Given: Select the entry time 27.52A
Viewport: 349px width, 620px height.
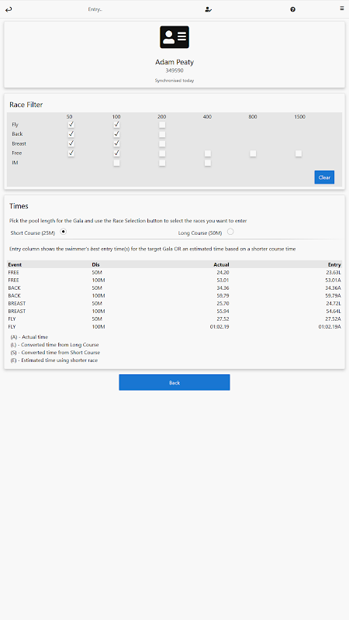Looking at the screenshot, I should pyautogui.click(x=333, y=319).
